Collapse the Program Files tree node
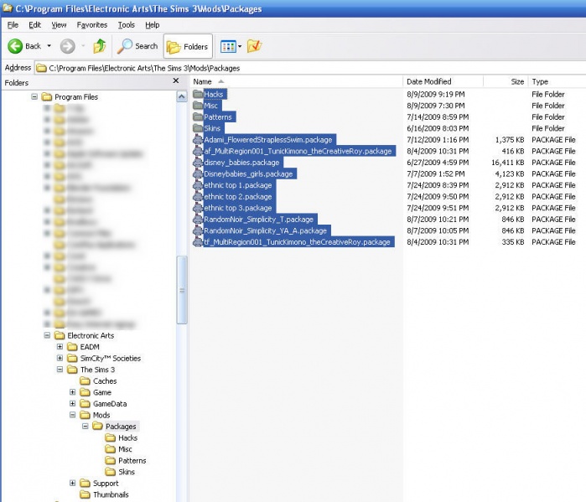Image resolution: width=586 pixels, height=502 pixels. [34, 96]
